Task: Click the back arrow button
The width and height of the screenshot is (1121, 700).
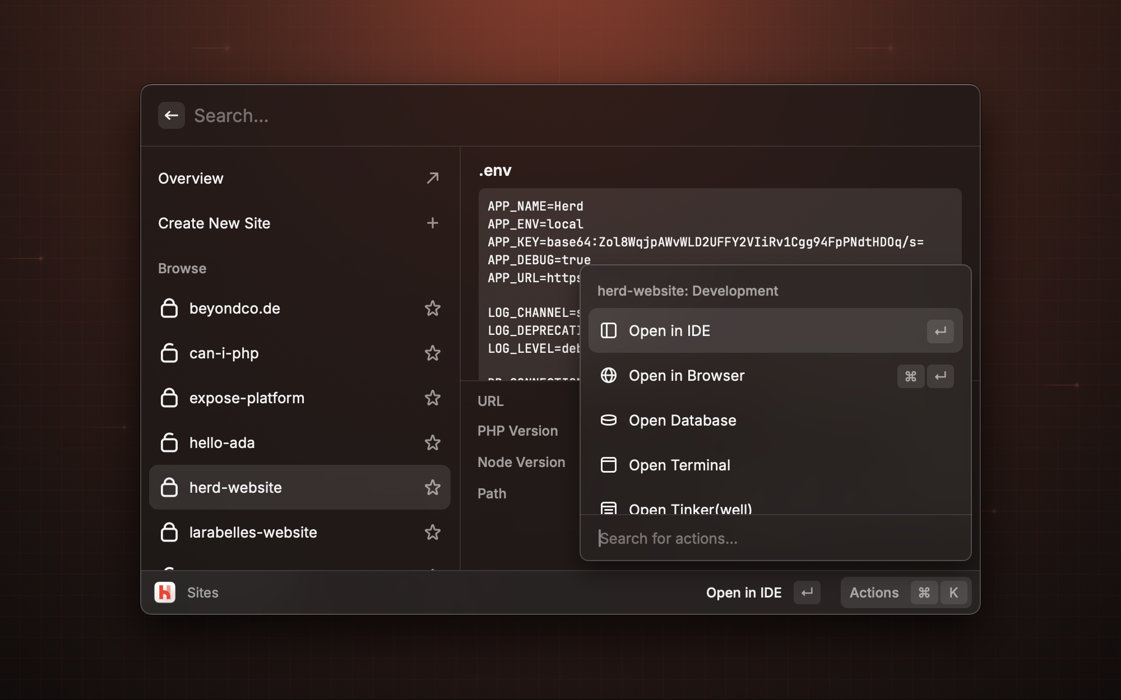Action: click(x=172, y=115)
